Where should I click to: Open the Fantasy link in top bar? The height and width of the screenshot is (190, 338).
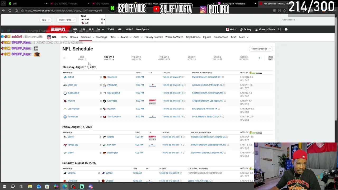click(x=246, y=29)
